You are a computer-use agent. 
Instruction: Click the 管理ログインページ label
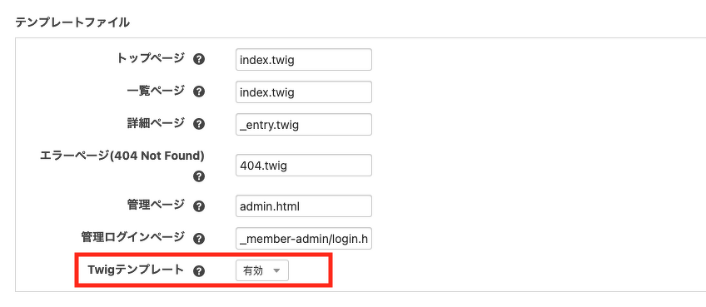133,237
